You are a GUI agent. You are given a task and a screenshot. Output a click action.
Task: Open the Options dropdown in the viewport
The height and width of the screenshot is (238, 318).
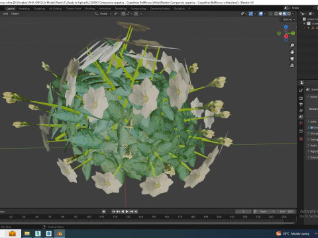point(289,19)
